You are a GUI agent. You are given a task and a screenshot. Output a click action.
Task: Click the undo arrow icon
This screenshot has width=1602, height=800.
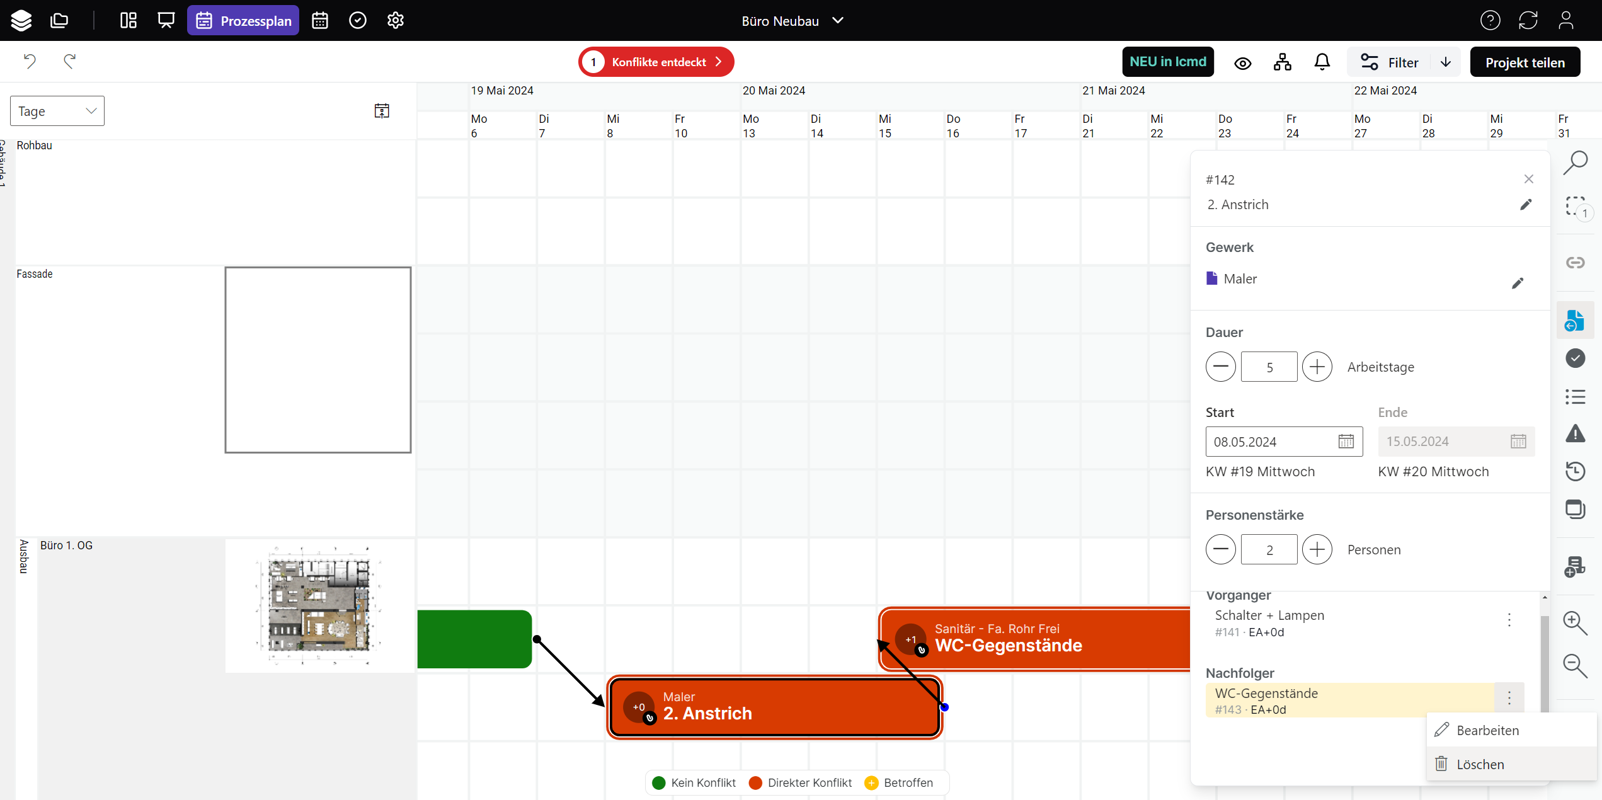click(x=30, y=61)
